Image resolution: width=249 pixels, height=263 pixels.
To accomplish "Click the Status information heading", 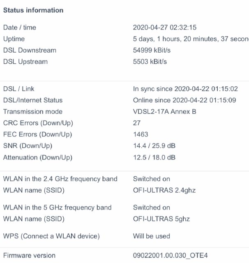I will pos(33,10).
